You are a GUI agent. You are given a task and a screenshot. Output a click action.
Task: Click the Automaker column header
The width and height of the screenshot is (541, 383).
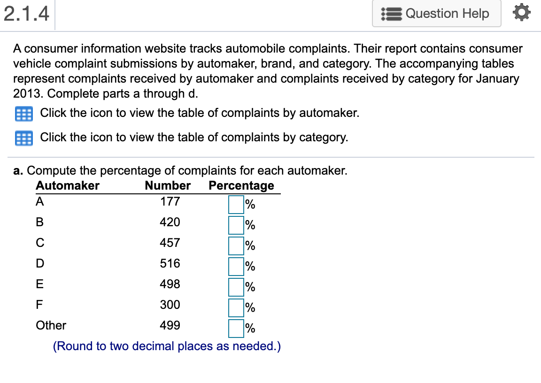pos(67,185)
